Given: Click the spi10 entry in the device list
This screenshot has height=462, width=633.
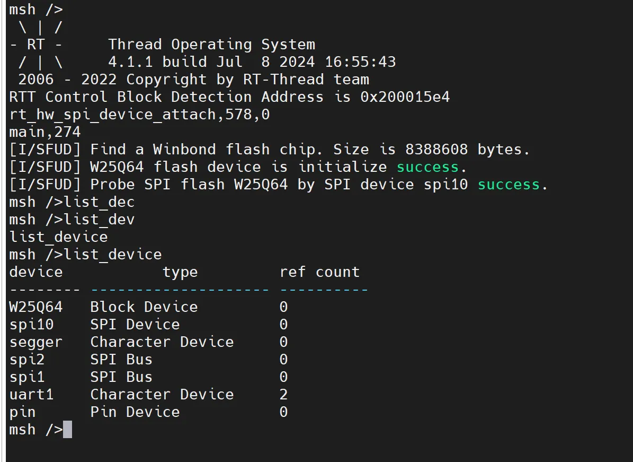Looking at the screenshot, I should (31, 325).
